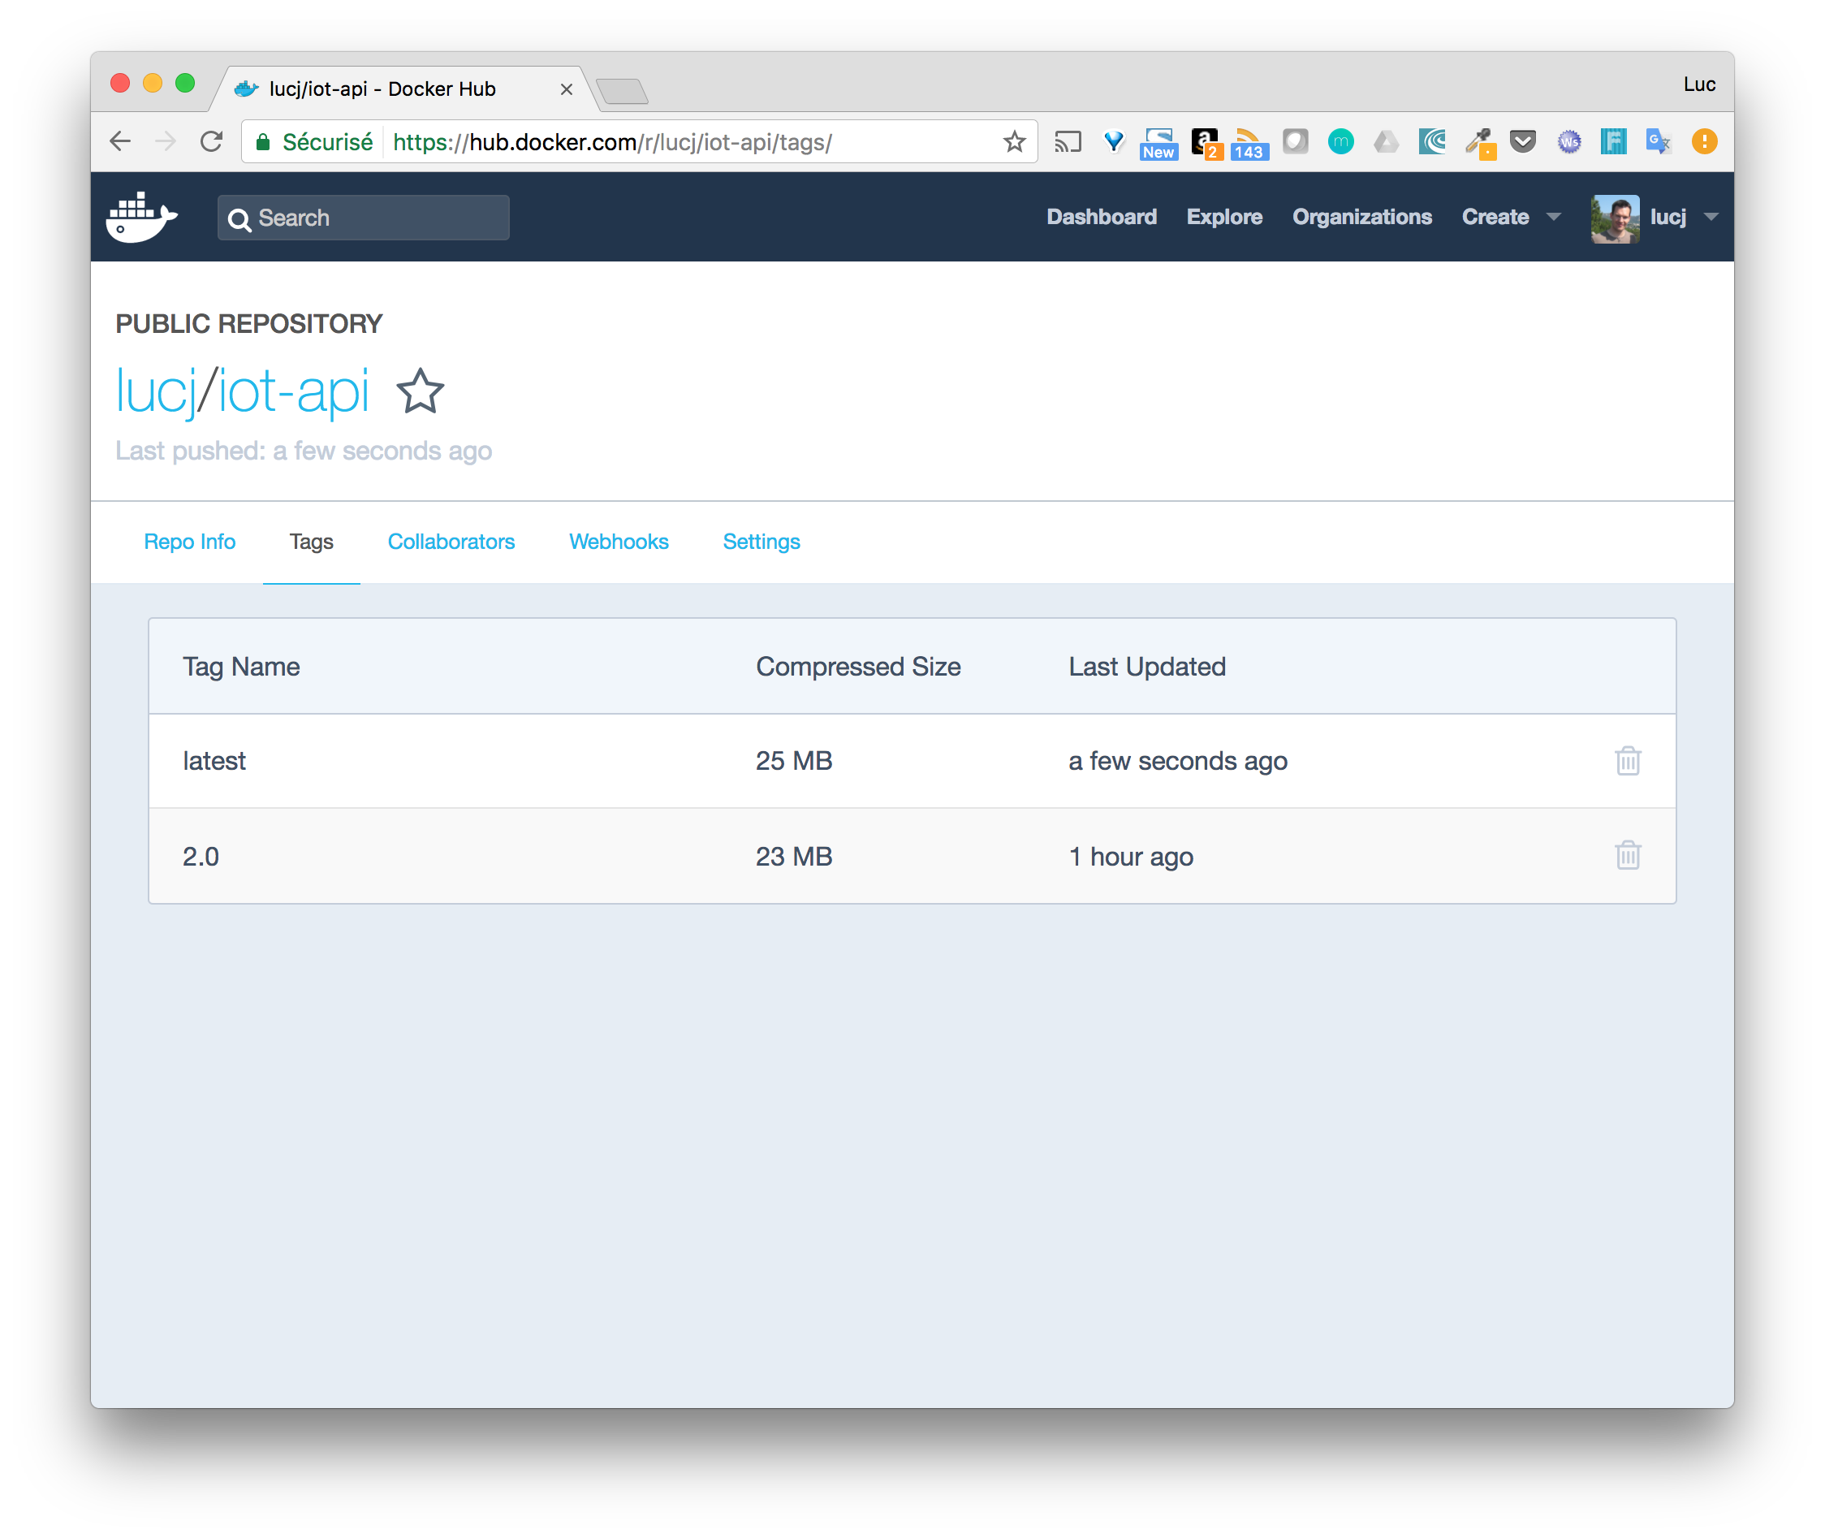
Task: Go to Dashboard in the navbar
Action: tap(1101, 217)
